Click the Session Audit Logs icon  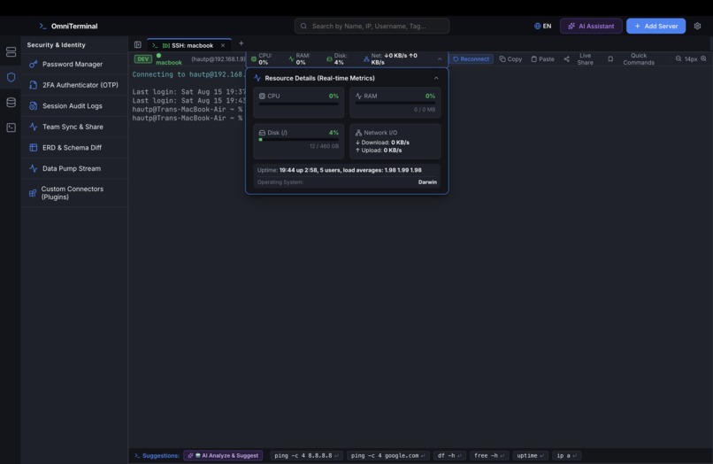(x=34, y=105)
